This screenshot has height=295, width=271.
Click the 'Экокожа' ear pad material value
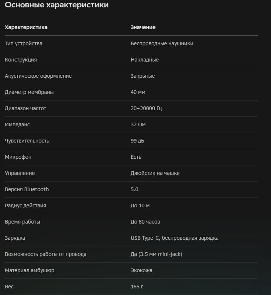pos(141,270)
